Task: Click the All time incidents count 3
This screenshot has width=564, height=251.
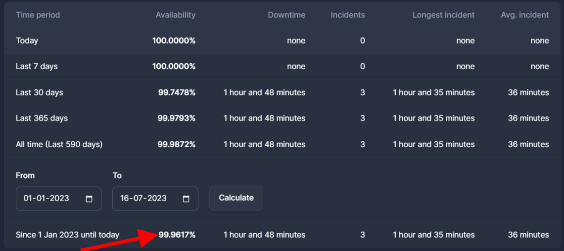Action: click(363, 144)
